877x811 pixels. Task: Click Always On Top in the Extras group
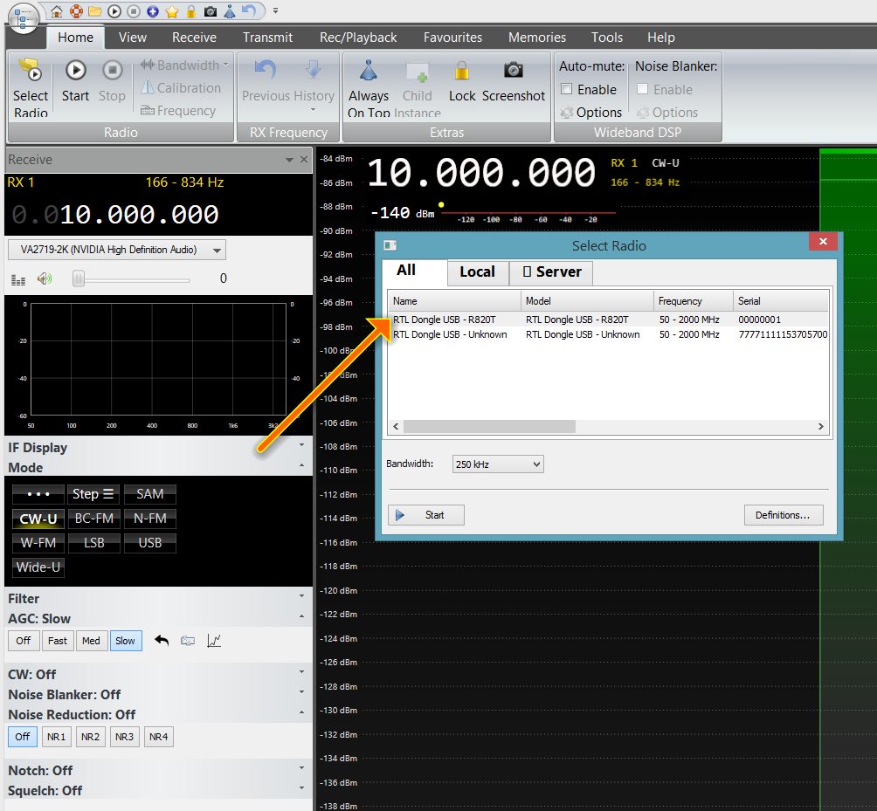tap(368, 88)
